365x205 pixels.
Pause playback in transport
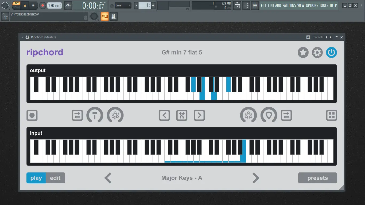(x=25, y=5)
